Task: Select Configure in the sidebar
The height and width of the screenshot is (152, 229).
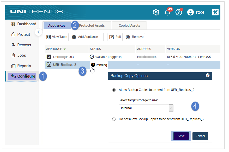Action: coord(22,76)
